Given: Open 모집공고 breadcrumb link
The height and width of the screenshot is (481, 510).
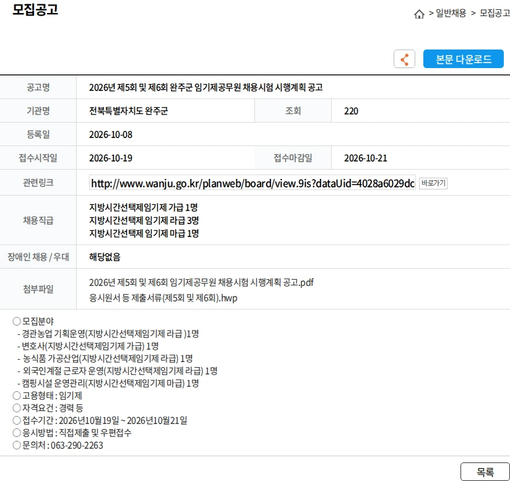Looking at the screenshot, I should click(x=495, y=13).
